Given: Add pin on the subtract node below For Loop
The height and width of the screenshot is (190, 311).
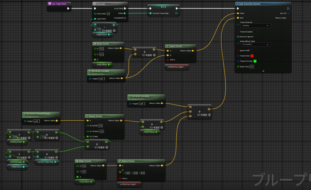Looking at the screenshot, I should [114, 31].
